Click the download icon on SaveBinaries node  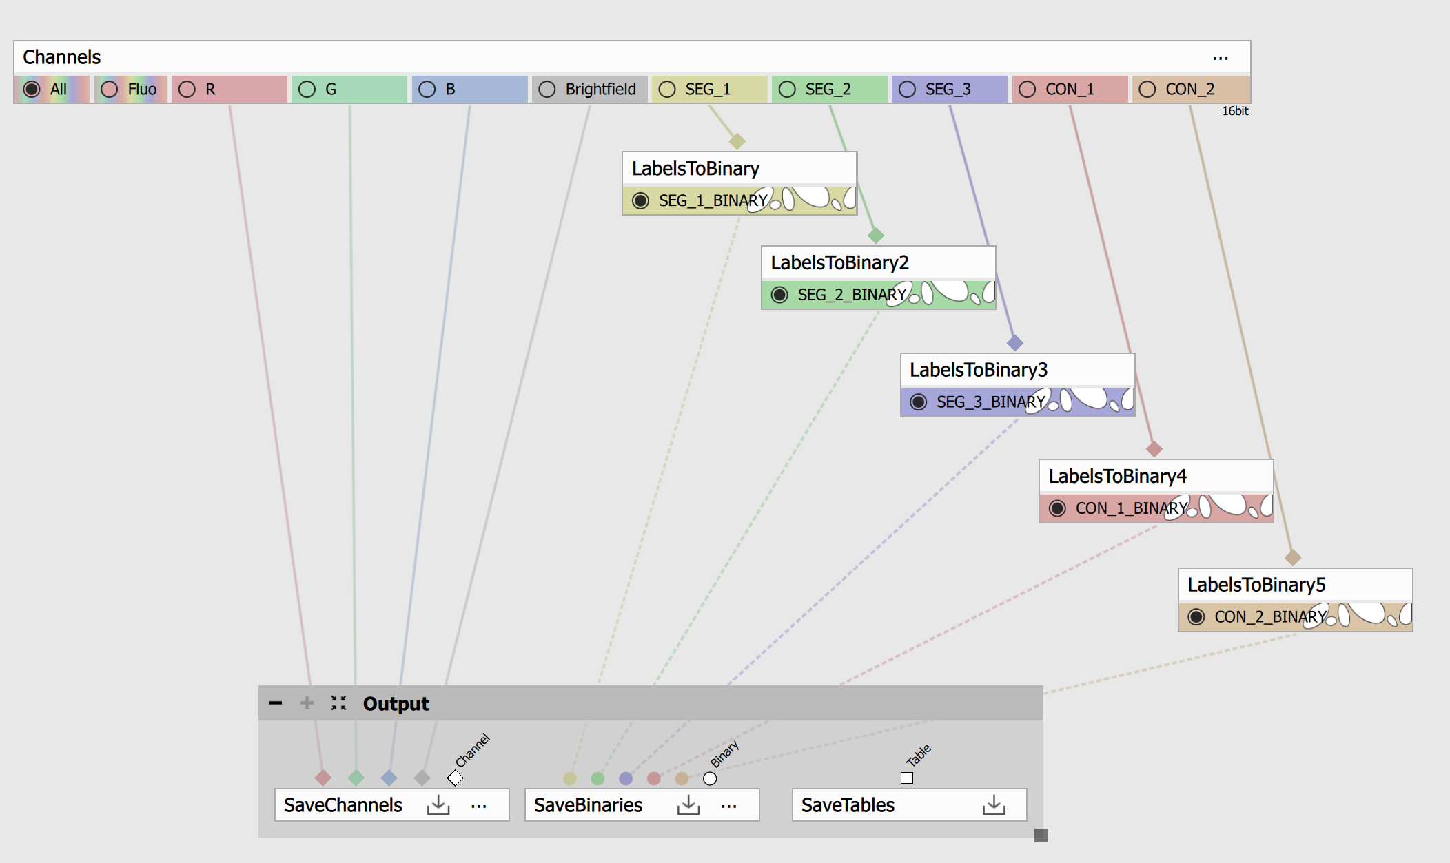click(x=688, y=804)
